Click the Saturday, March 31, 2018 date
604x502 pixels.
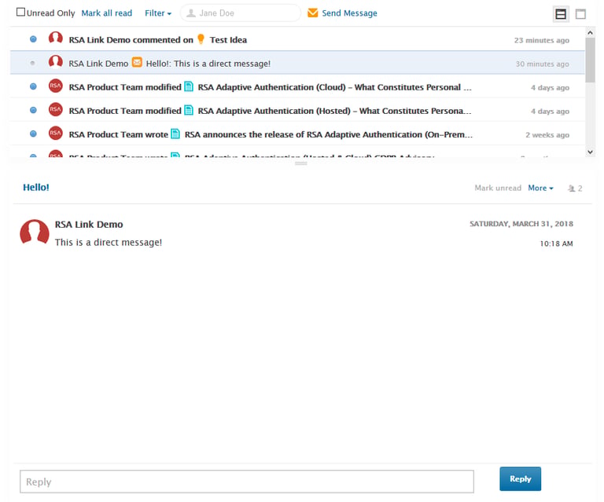[x=521, y=224]
